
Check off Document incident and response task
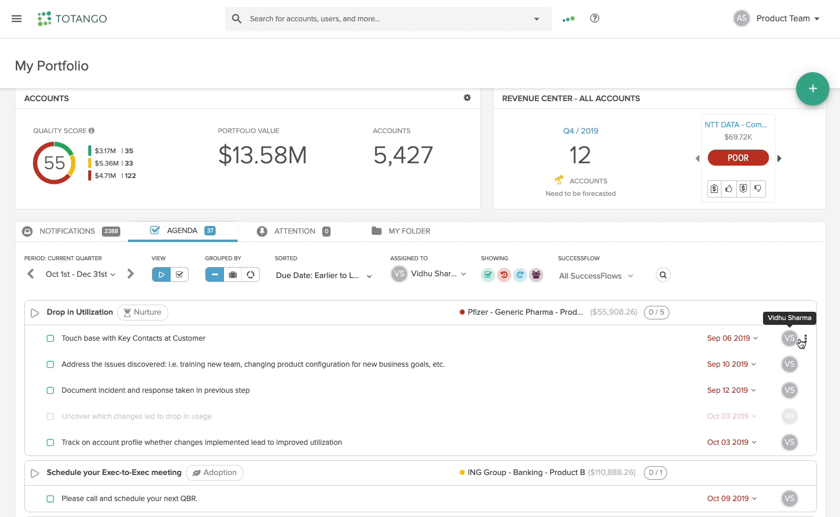tap(50, 390)
